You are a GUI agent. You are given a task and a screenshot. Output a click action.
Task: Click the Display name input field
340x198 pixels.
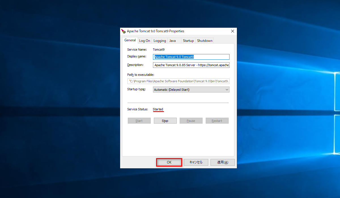pyautogui.click(x=191, y=57)
